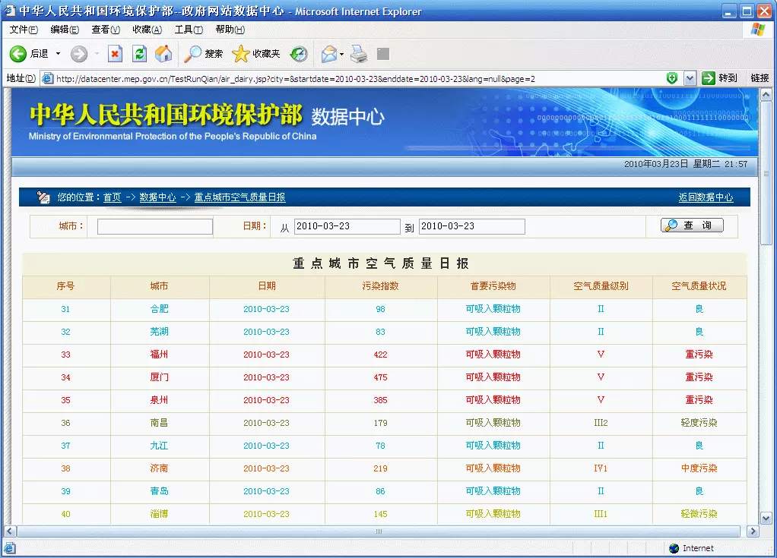Select city cell 芜湖
The image size is (777, 558).
159,332
